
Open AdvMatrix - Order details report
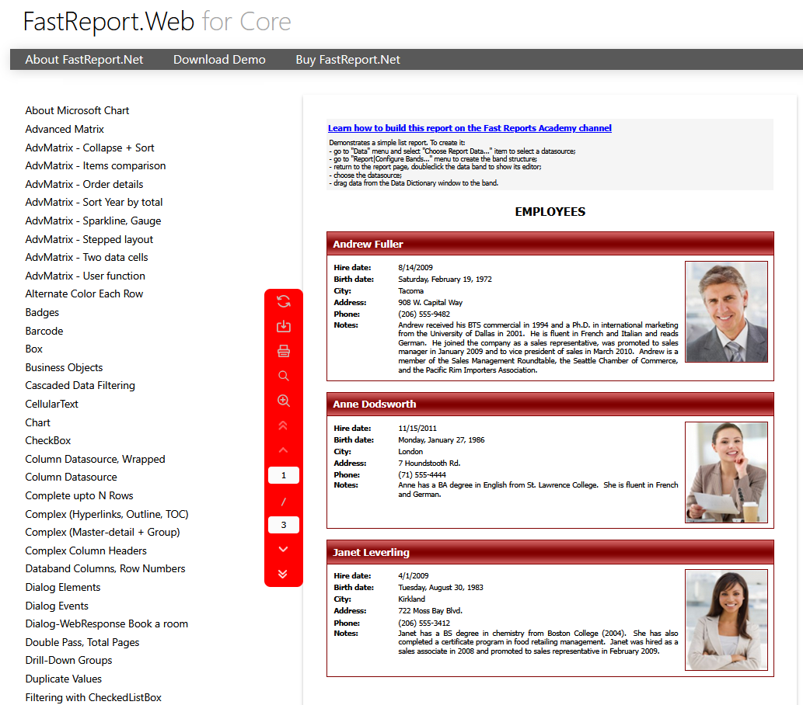point(84,184)
